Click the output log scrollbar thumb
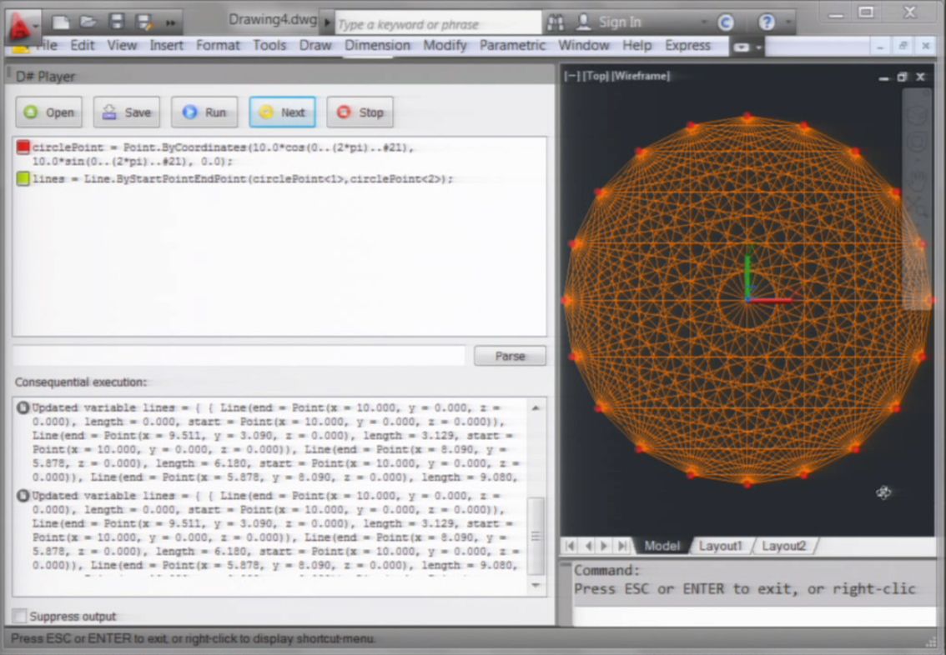 click(536, 537)
